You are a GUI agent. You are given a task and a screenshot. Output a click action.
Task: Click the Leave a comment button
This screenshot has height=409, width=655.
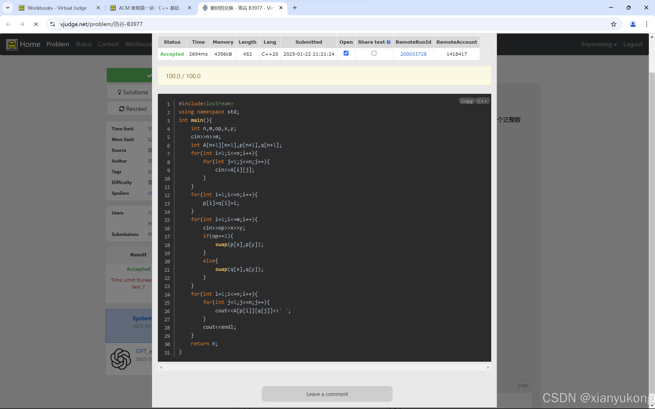(x=327, y=394)
